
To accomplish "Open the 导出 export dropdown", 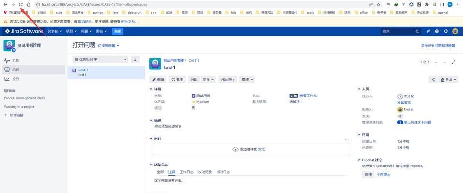I will pos(448,80).
